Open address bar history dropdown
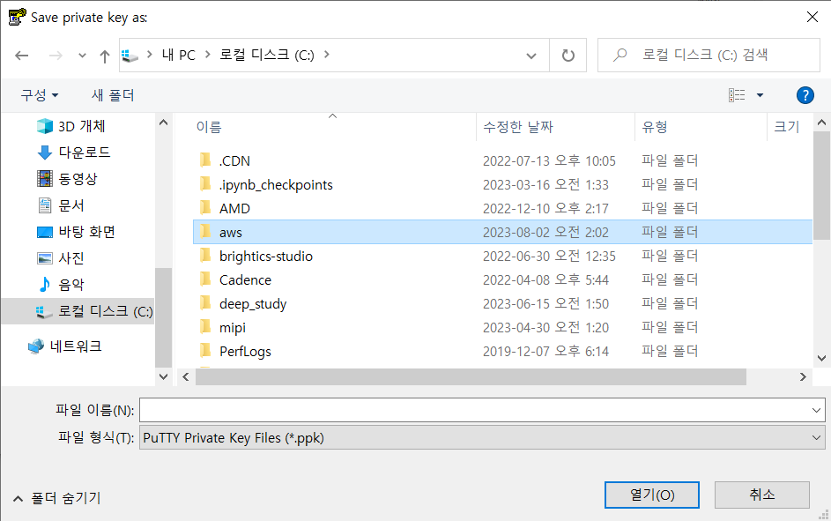This screenshot has width=831, height=521. pos(531,56)
